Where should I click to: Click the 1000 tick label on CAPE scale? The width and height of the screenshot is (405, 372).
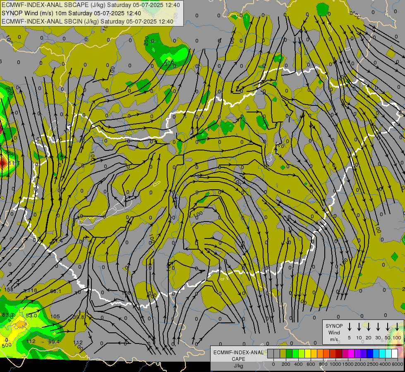pos(336,364)
